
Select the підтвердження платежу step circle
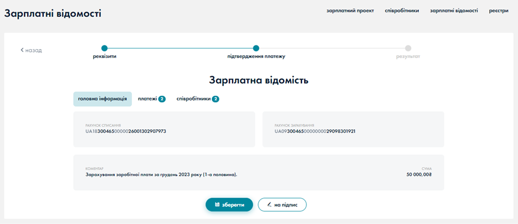coord(256,48)
